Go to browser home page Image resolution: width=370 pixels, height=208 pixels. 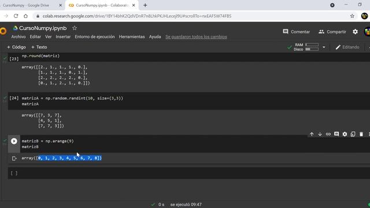(x=25, y=16)
